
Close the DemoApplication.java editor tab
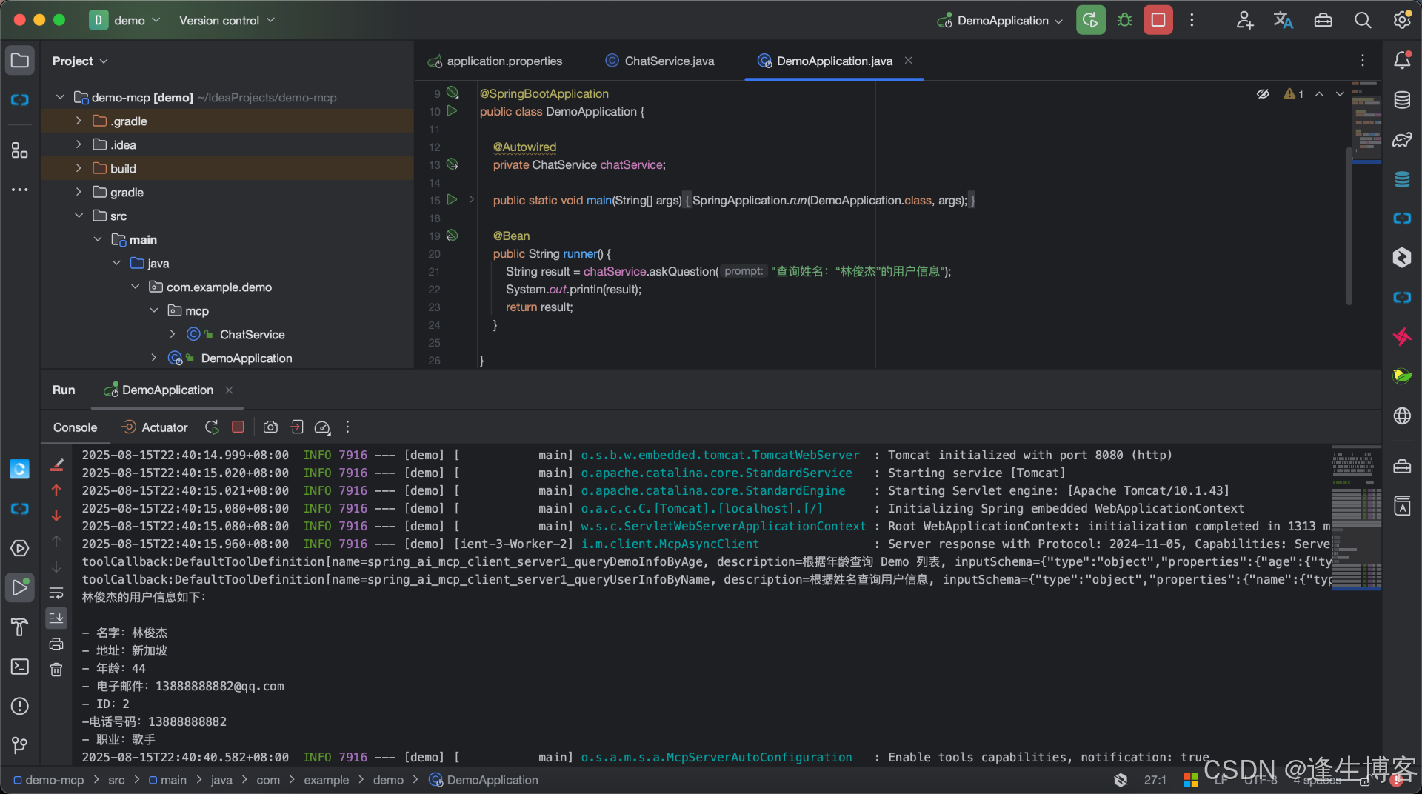click(909, 61)
